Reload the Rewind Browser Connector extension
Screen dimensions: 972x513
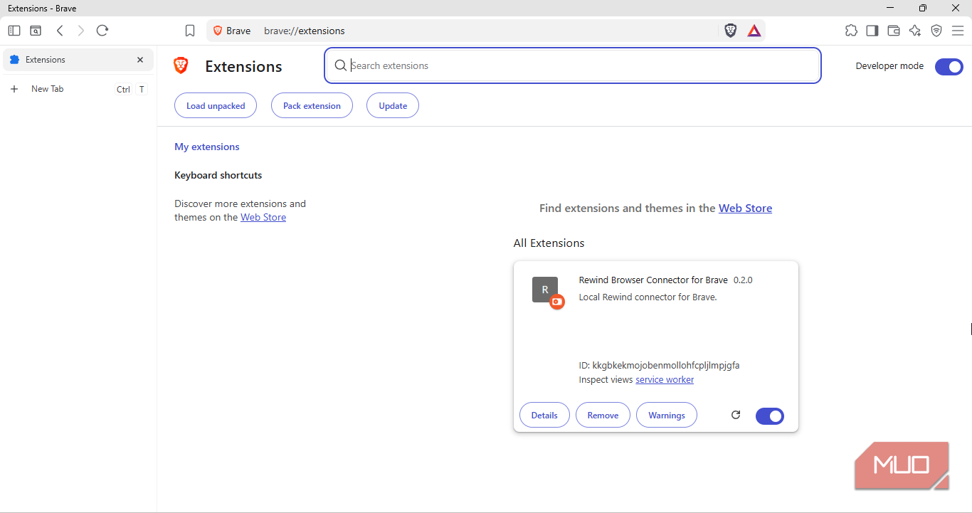[x=736, y=415]
